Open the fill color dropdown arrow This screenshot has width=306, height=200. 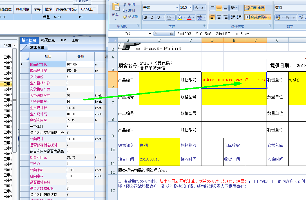184,17
